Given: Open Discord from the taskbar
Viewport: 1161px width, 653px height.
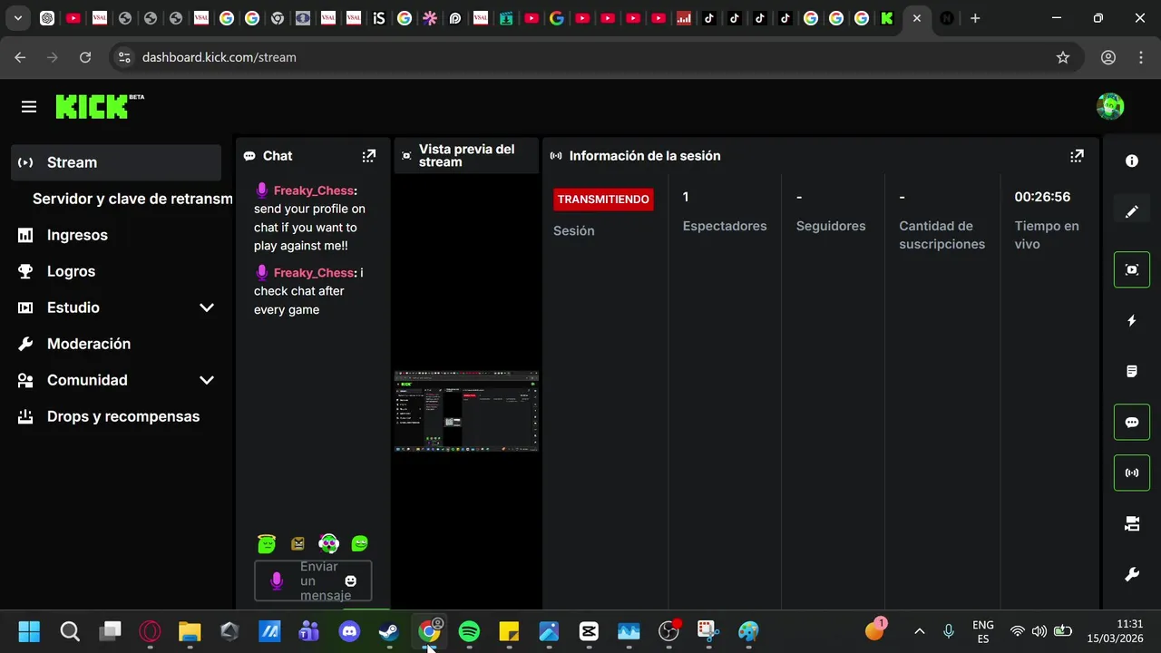Looking at the screenshot, I should [x=349, y=631].
